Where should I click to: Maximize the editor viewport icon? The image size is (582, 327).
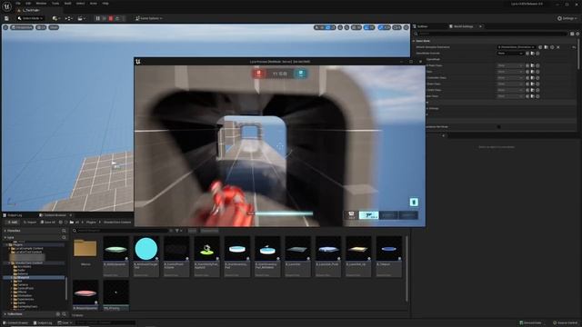tap(406, 27)
